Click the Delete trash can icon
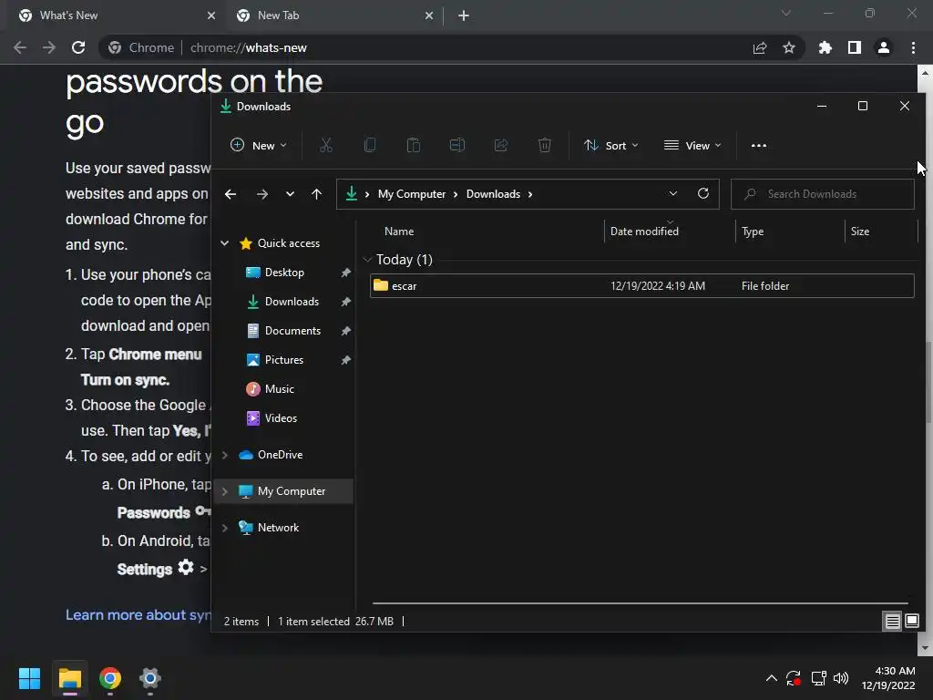Screen dimensions: 933x700 [545, 145]
